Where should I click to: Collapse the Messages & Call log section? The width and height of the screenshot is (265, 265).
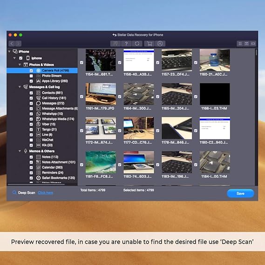(x=20, y=87)
